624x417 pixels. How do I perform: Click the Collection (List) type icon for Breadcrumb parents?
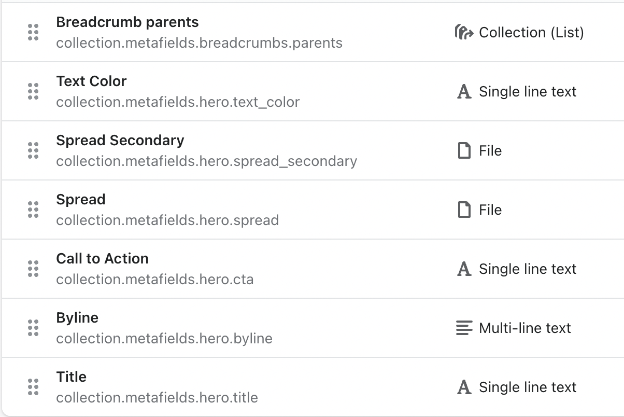pyautogui.click(x=466, y=32)
